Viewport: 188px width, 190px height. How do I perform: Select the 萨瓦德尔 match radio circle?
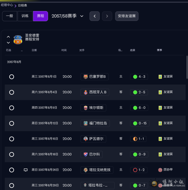(x=12, y=139)
